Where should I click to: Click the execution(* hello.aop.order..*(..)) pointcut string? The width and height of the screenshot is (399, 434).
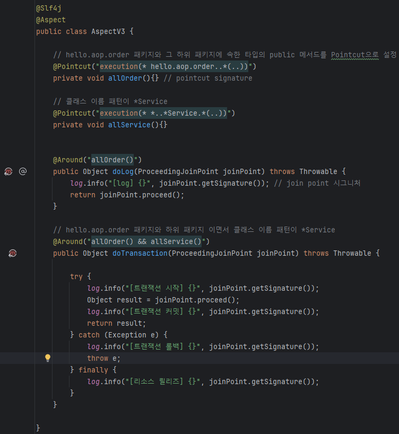174,67
